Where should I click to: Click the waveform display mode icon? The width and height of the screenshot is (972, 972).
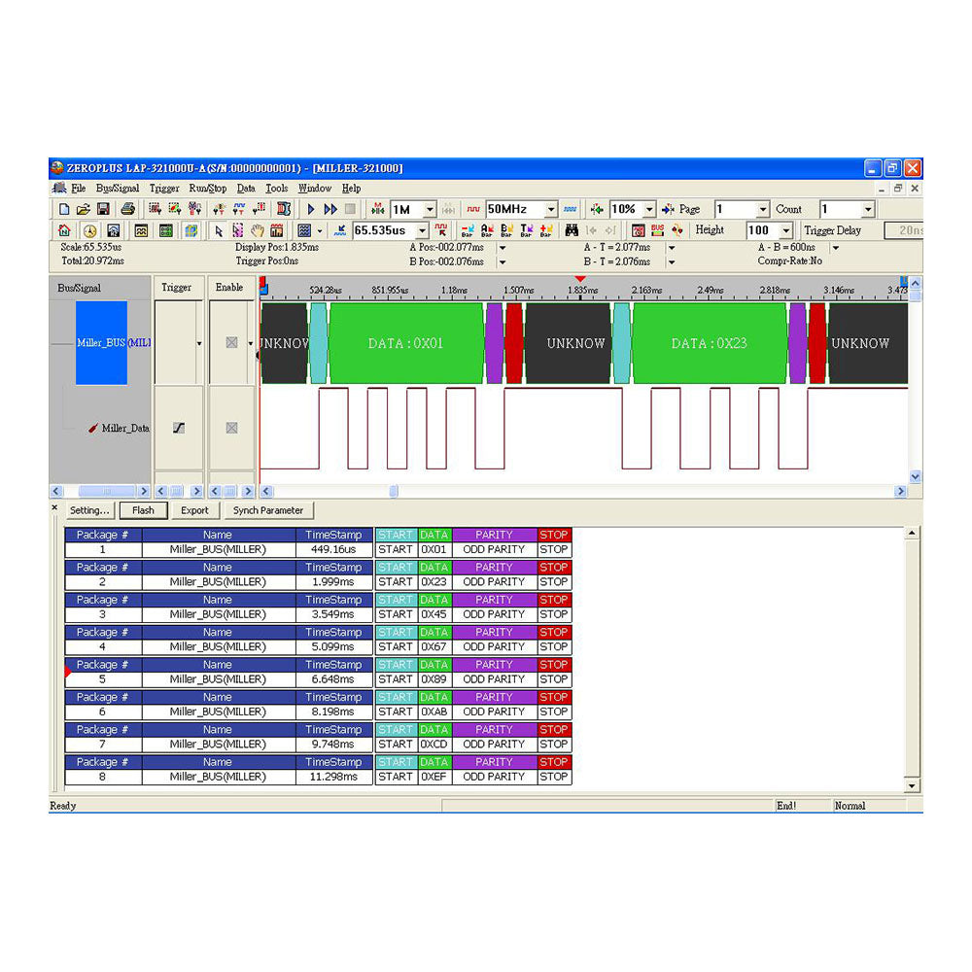304,230
